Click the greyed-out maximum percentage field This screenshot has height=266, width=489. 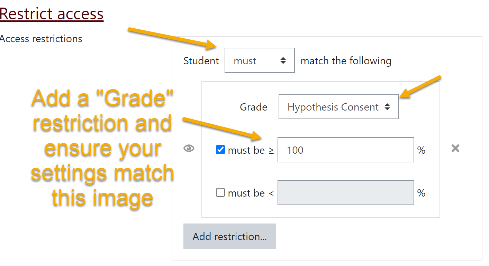click(345, 193)
